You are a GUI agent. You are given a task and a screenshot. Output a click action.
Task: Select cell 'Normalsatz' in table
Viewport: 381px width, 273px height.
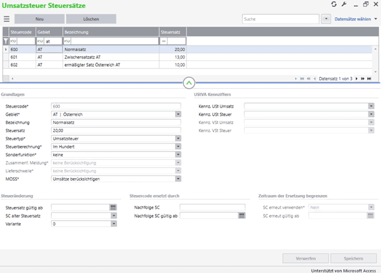point(111,50)
